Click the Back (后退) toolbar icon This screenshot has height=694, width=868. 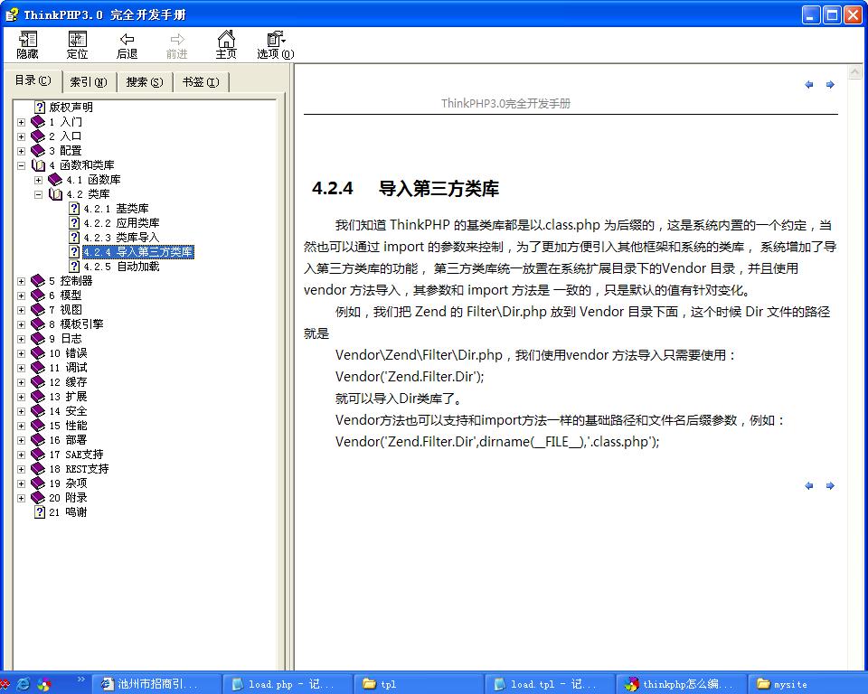point(127,44)
